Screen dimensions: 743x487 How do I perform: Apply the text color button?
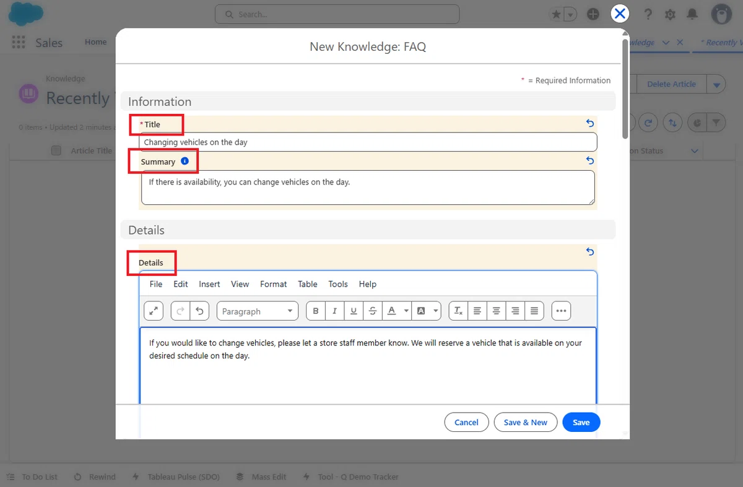pos(391,311)
